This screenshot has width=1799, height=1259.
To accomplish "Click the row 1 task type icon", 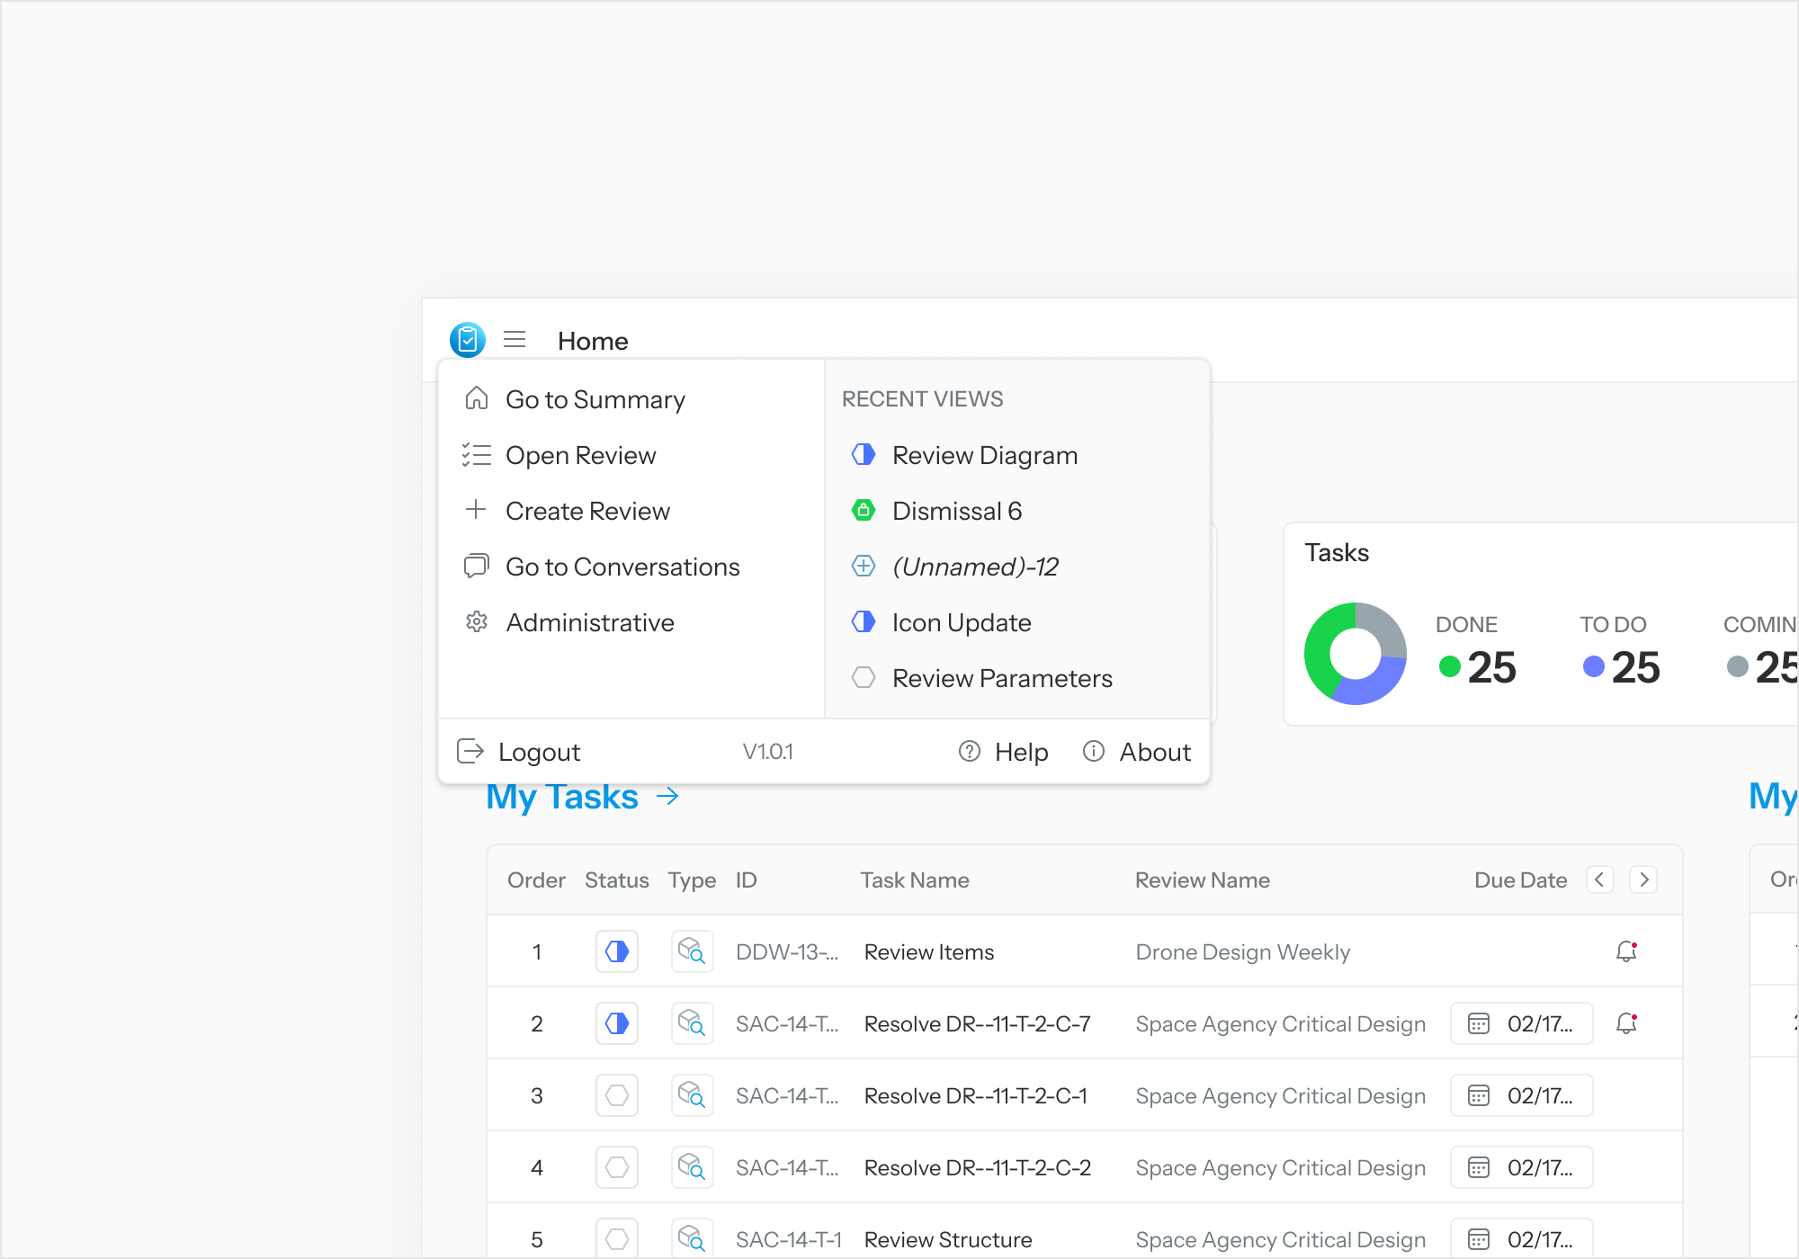I will pyautogui.click(x=692, y=951).
